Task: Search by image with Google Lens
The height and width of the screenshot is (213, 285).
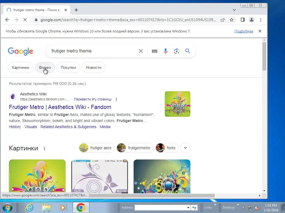Action: [x=176, y=51]
